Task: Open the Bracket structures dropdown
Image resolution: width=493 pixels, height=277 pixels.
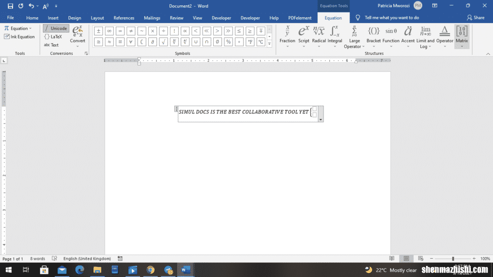Action: tap(374, 37)
